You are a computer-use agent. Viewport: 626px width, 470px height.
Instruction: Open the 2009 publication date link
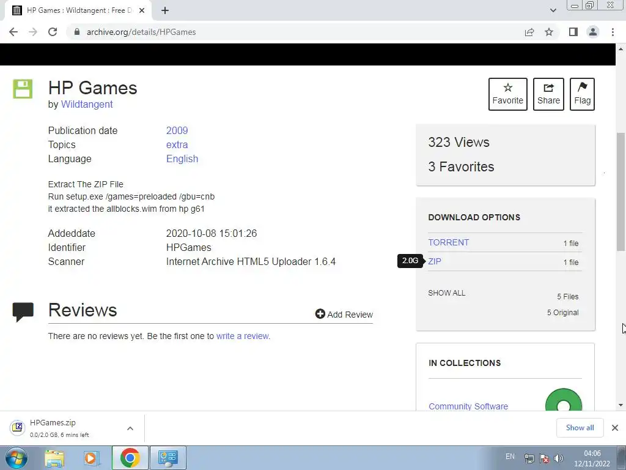pyautogui.click(x=177, y=131)
